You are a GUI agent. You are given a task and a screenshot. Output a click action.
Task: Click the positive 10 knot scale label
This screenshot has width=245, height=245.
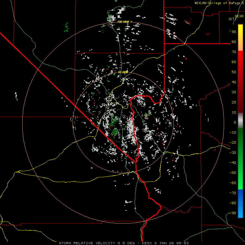pyautogui.click(x=234, y=112)
